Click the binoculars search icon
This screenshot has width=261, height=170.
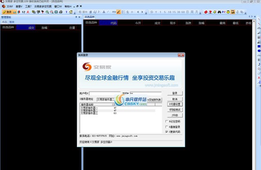point(219,12)
